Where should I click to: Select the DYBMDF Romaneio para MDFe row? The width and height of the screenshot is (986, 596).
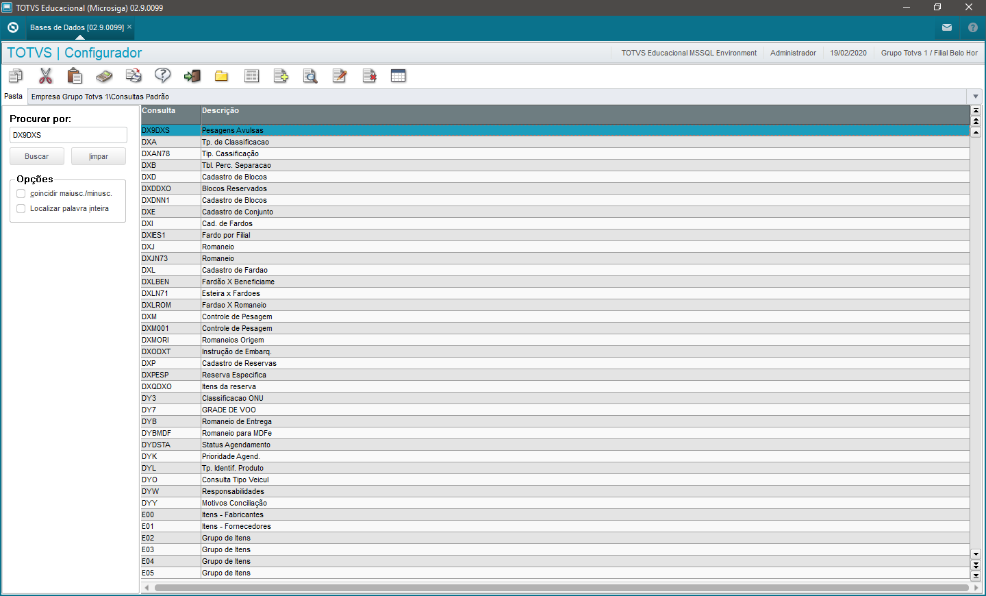[555, 433]
